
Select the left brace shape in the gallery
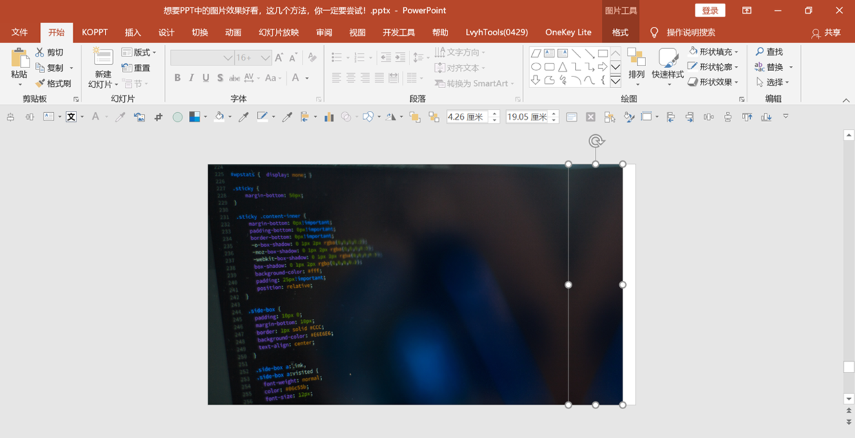603,80
